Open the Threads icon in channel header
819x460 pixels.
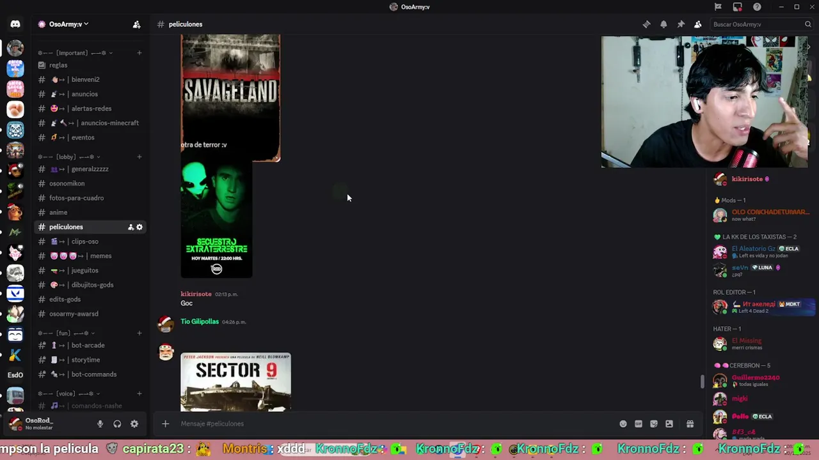646,24
